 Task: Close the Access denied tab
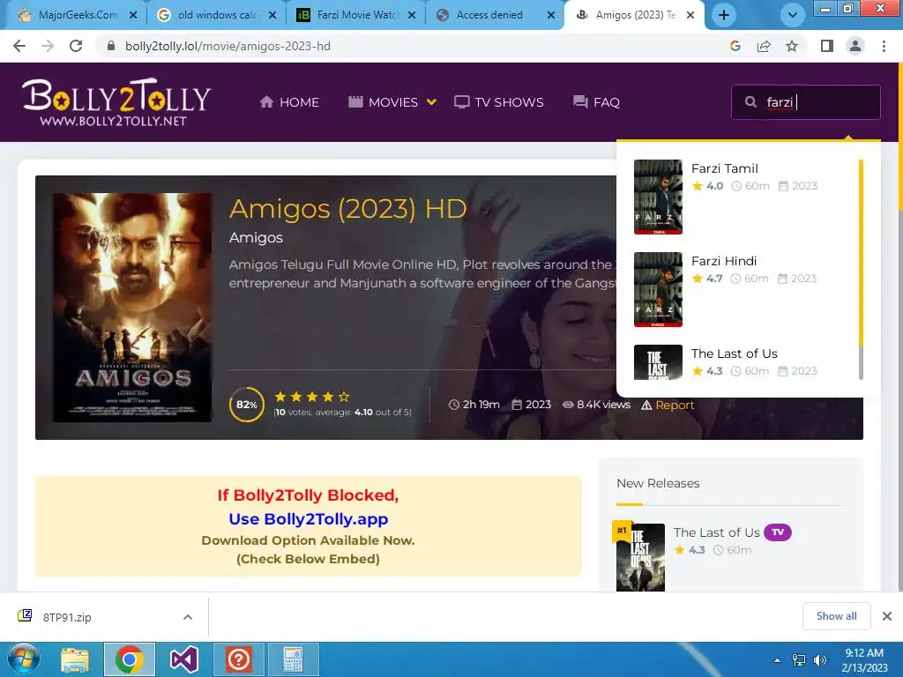[x=551, y=15]
